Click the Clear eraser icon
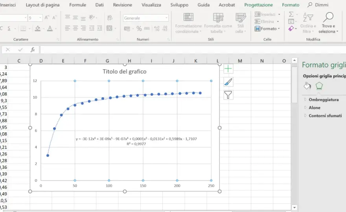This screenshot has height=212, width=346. 291,28
